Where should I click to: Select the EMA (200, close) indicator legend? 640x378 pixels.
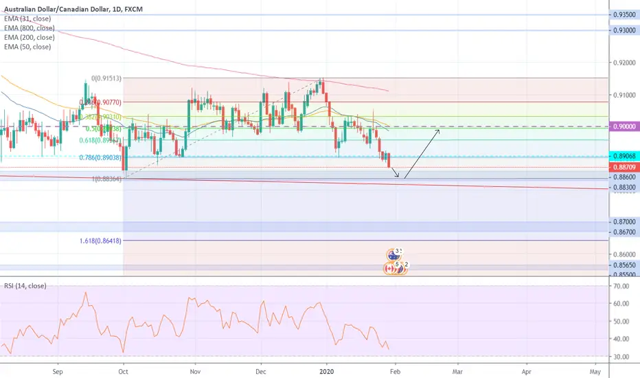(29, 38)
